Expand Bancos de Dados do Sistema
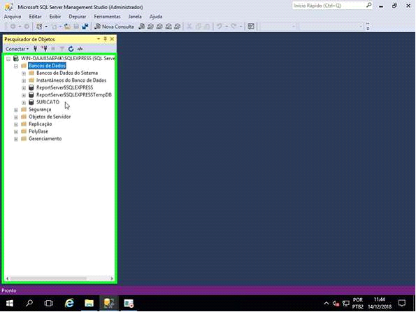416x312 pixels. tap(24, 73)
